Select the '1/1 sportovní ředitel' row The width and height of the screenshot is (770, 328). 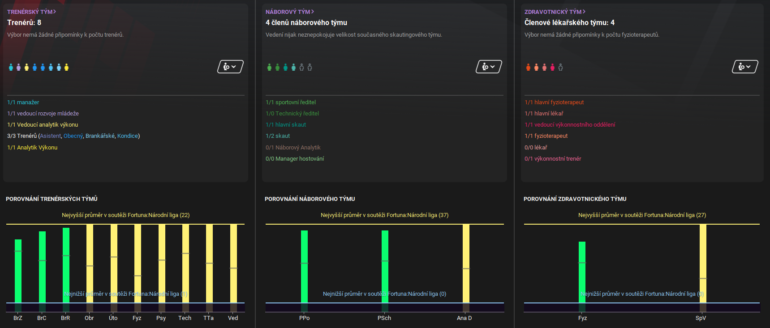click(291, 102)
